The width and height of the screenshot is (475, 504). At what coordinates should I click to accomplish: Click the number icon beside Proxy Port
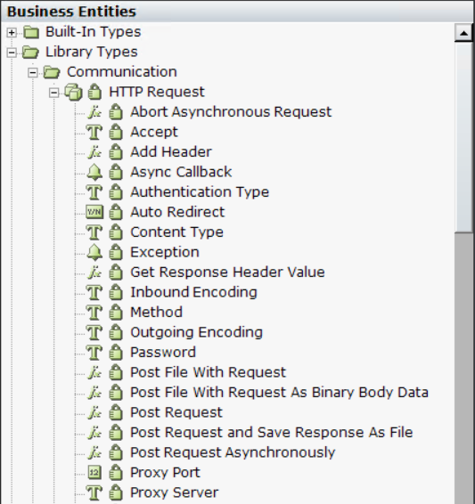(94, 472)
